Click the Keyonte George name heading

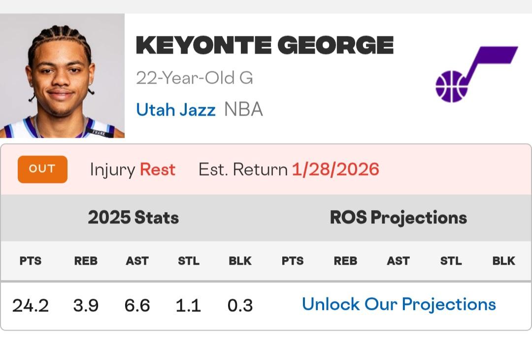point(265,46)
